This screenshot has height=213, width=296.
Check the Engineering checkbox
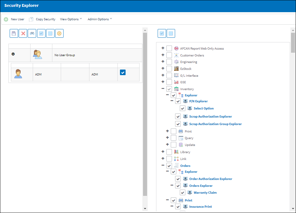169,62
